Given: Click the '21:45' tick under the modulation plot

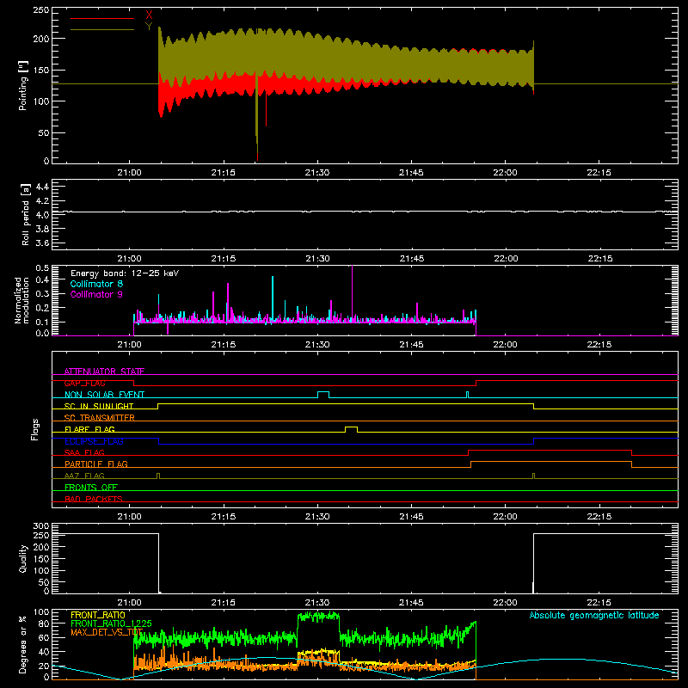Looking at the screenshot, I should [412, 345].
